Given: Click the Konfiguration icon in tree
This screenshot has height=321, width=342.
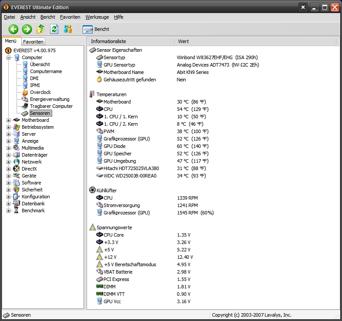Looking at the screenshot, I should [x=17, y=197].
